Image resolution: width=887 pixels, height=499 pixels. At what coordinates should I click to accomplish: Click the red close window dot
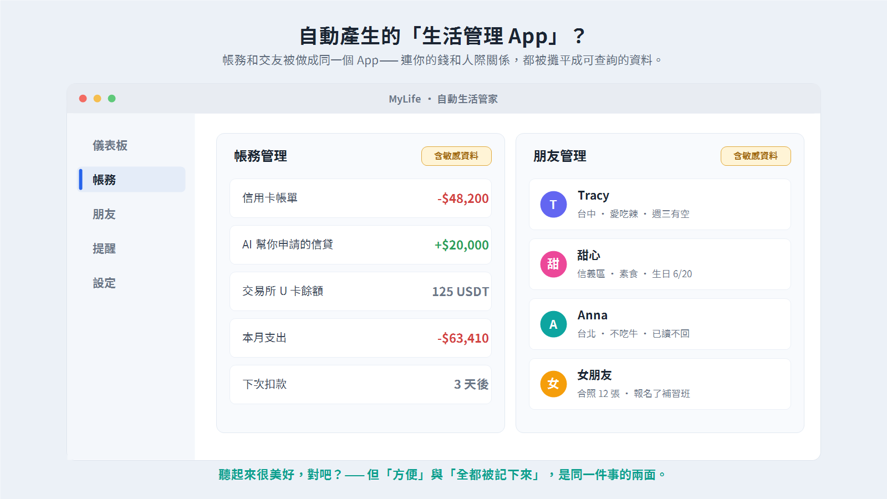point(83,99)
